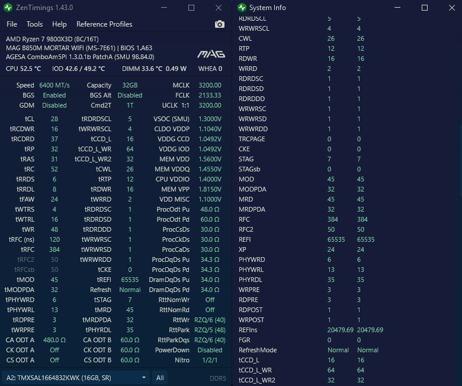Viewport: 462px width, 386px height.
Task: Click the DDR5 memory type label
Action: (x=218, y=378)
